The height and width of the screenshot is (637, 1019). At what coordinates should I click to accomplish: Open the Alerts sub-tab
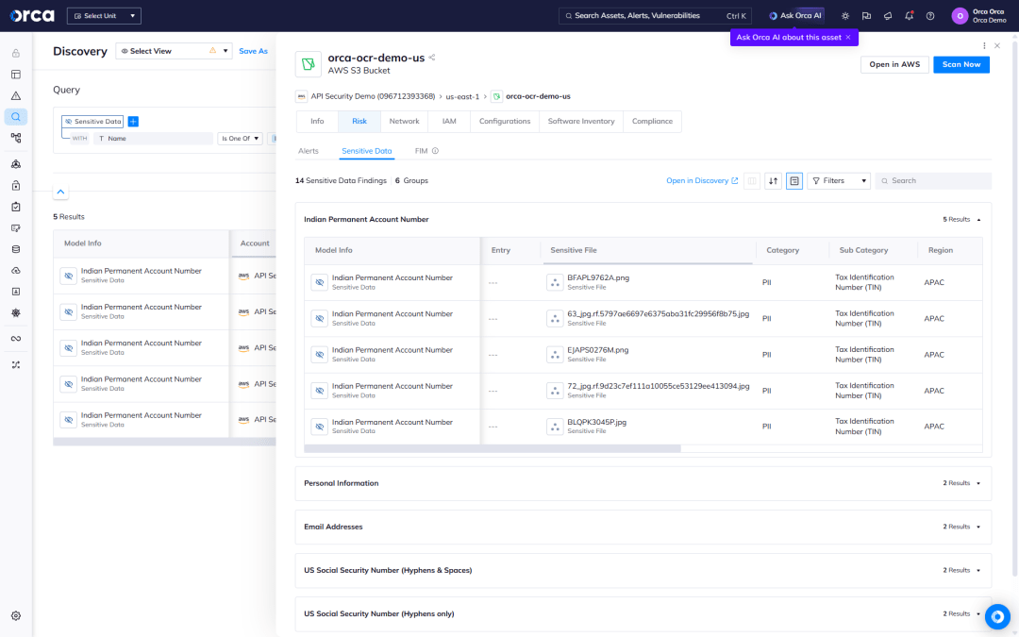tap(308, 151)
